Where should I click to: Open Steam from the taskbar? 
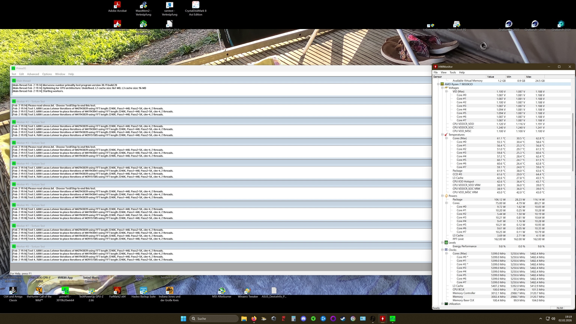pyautogui.click(x=343, y=319)
